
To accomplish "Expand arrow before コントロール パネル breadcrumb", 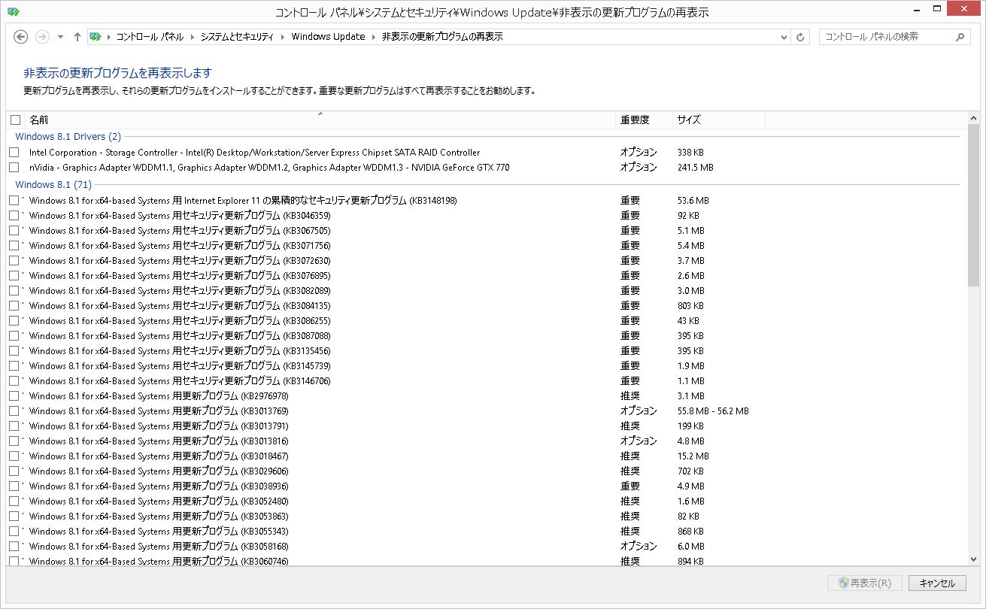I will point(109,37).
